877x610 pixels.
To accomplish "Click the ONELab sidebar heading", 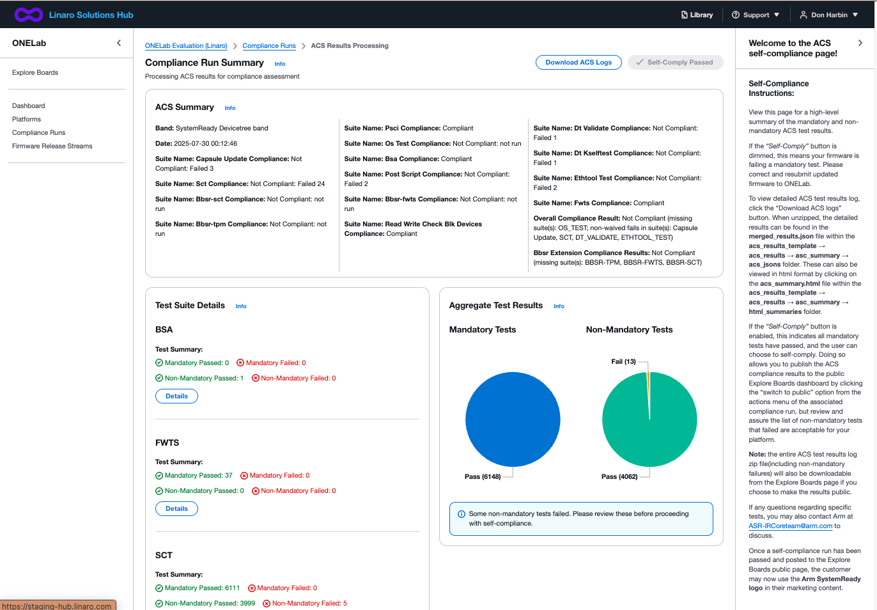I will [x=29, y=43].
